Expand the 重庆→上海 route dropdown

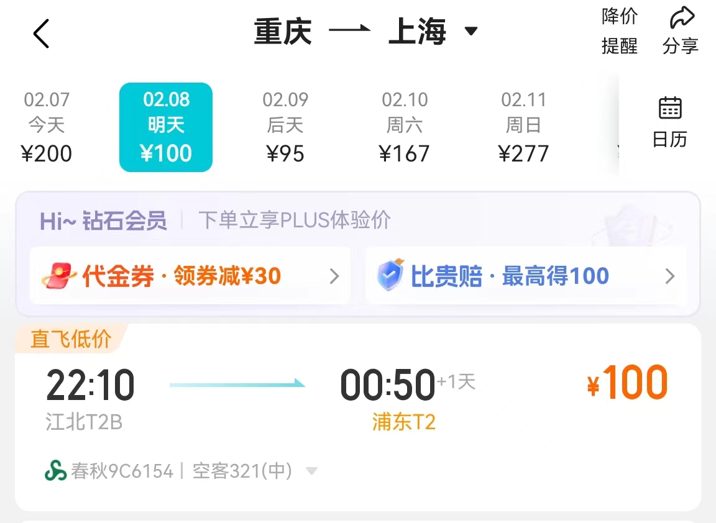471,31
